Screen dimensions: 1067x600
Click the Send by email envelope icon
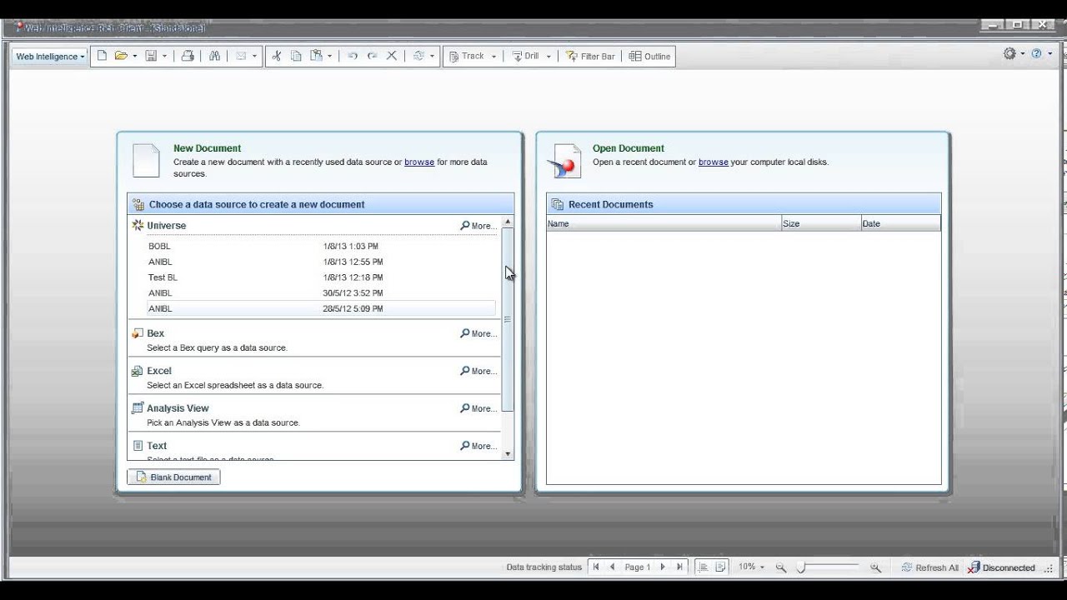tap(241, 56)
